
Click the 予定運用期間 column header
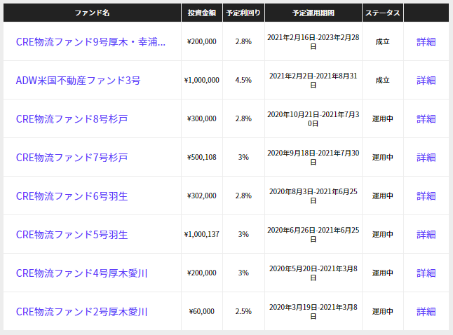tap(313, 13)
